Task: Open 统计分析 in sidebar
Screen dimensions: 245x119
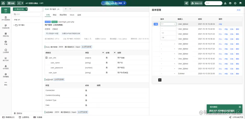Action: 6,59
